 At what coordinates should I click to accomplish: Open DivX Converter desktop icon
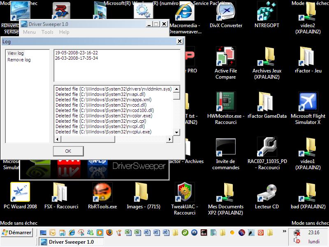226,14
